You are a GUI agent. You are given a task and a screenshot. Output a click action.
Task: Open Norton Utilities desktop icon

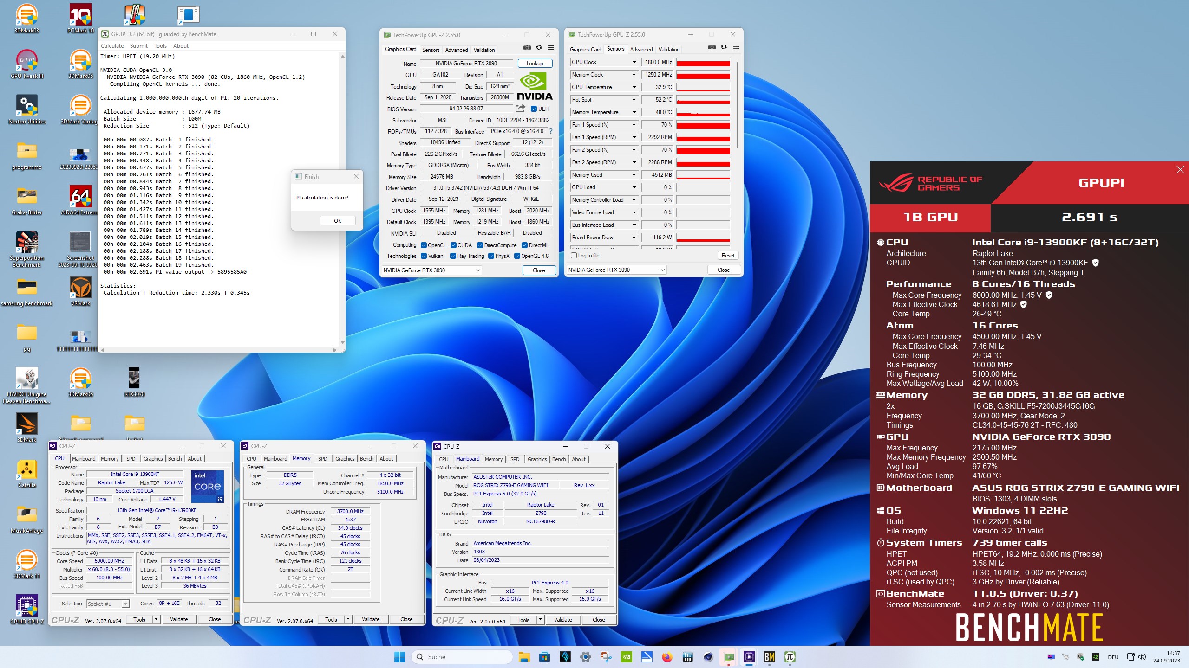27,109
